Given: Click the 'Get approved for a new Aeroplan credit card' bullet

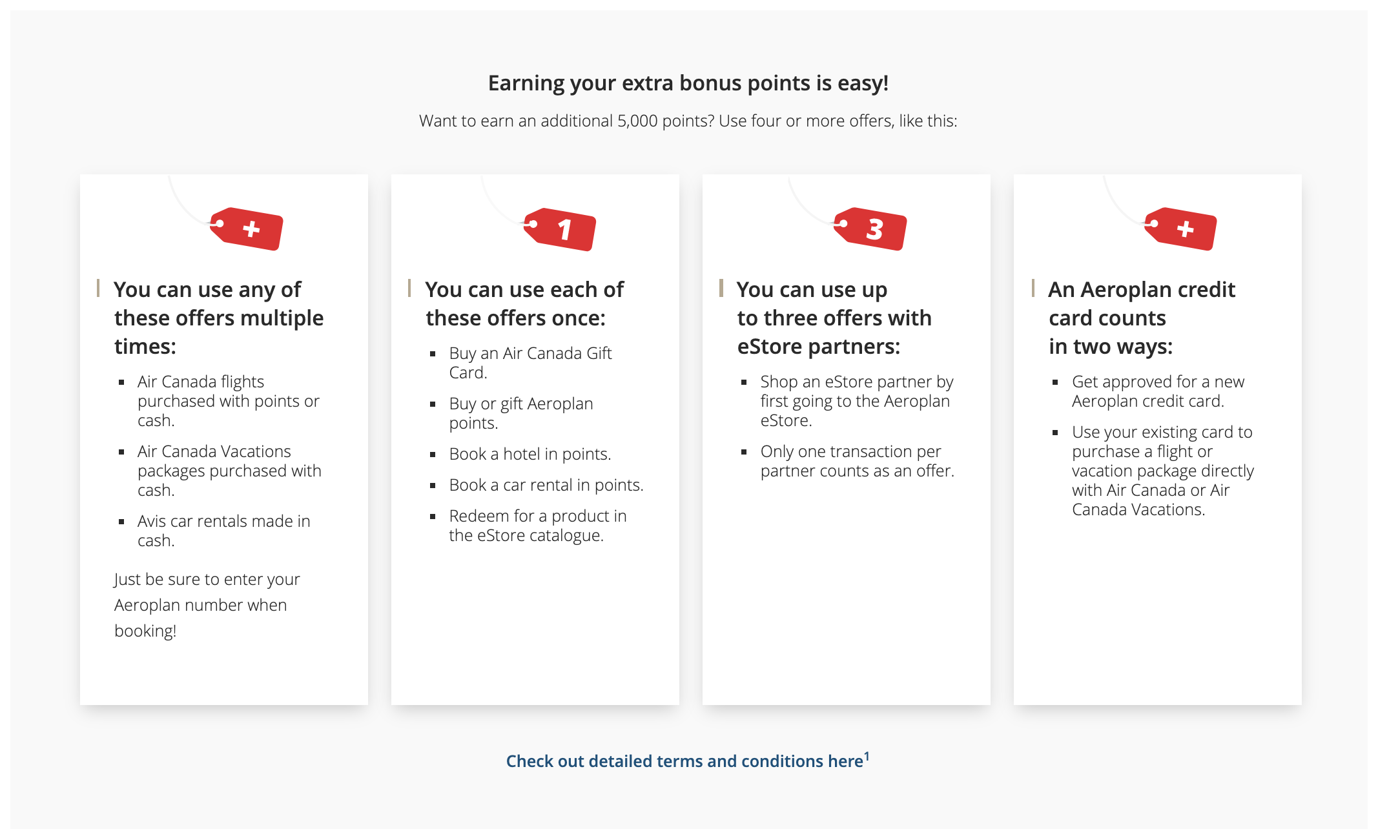Looking at the screenshot, I should [x=1158, y=391].
